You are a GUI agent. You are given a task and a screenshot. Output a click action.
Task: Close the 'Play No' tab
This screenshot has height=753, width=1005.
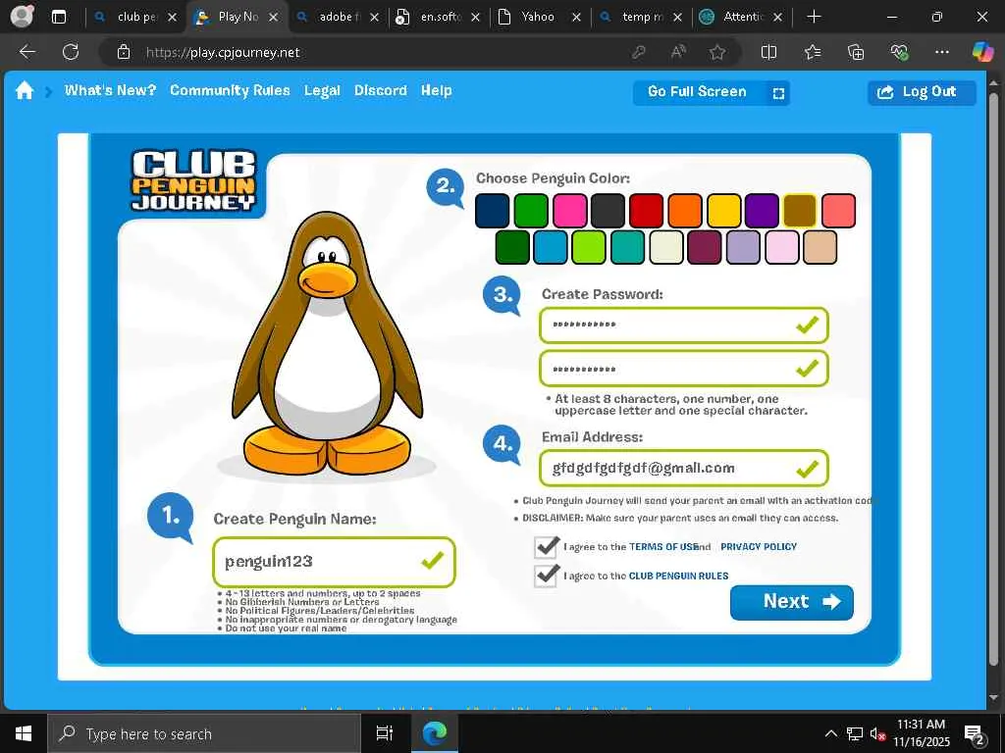pos(273,18)
